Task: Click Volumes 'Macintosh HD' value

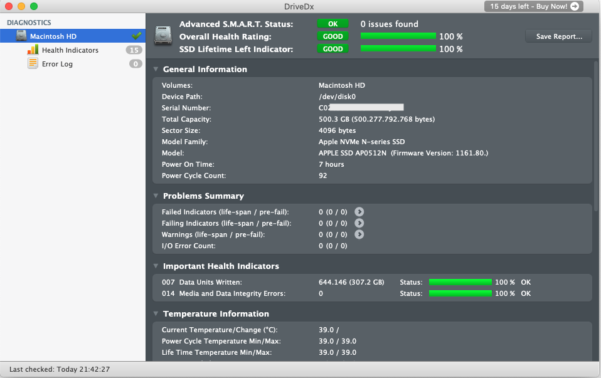Action: [x=341, y=85]
